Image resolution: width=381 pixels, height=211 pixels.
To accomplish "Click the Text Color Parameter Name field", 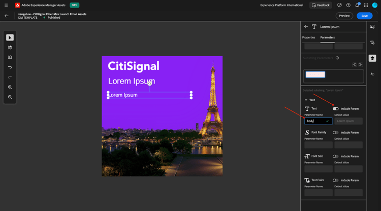I will 319,193.
